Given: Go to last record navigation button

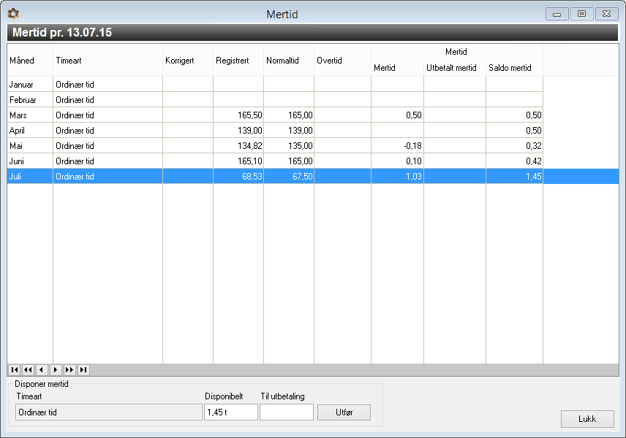Looking at the screenshot, I should (83, 370).
